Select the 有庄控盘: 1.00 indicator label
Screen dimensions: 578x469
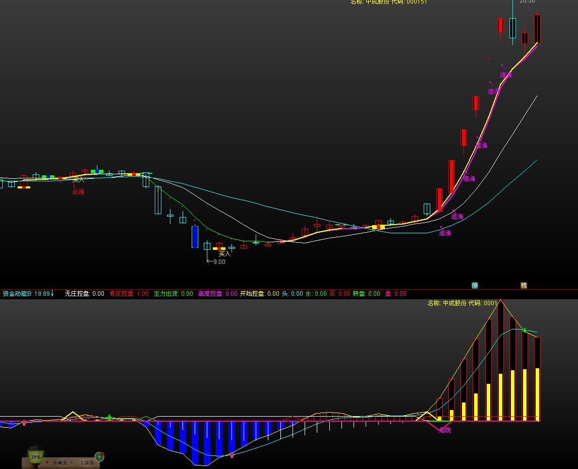point(129,293)
